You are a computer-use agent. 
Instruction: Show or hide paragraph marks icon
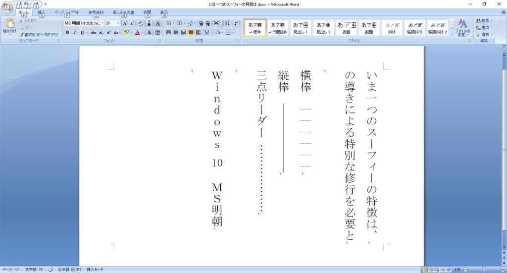coord(236,23)
